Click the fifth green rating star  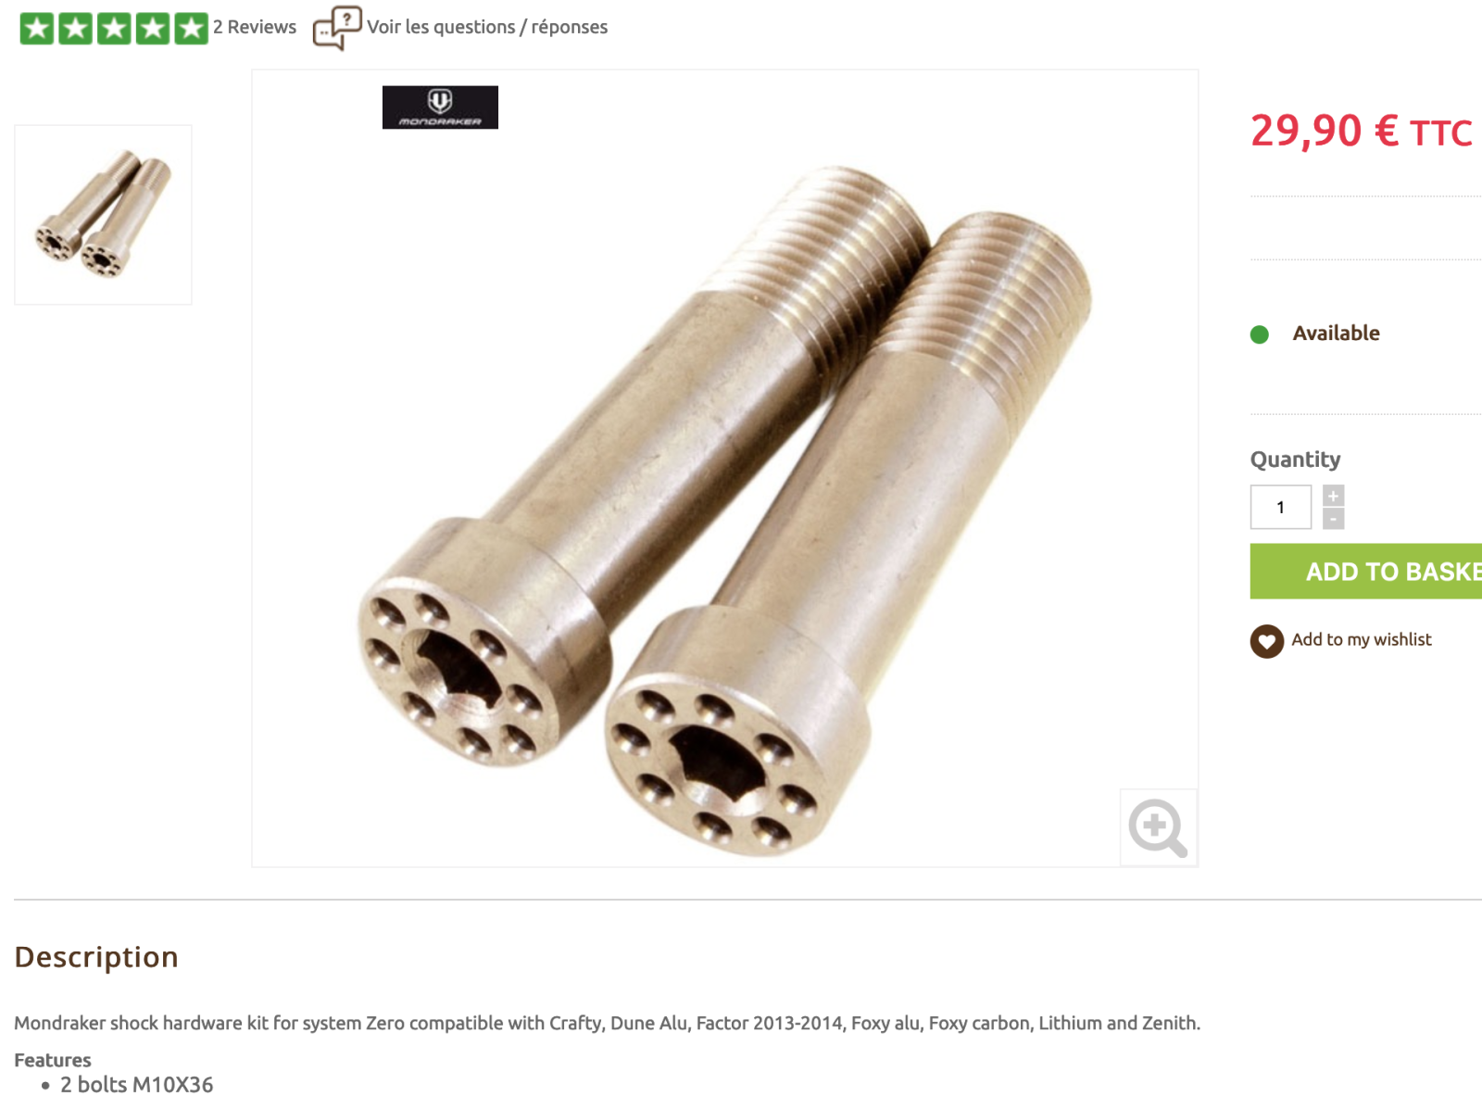(x=191, y=28)
